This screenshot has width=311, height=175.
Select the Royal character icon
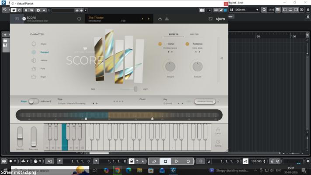tap(34, 77)
